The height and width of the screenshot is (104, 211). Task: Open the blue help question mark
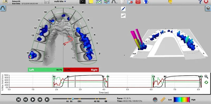tap(200, 2)
